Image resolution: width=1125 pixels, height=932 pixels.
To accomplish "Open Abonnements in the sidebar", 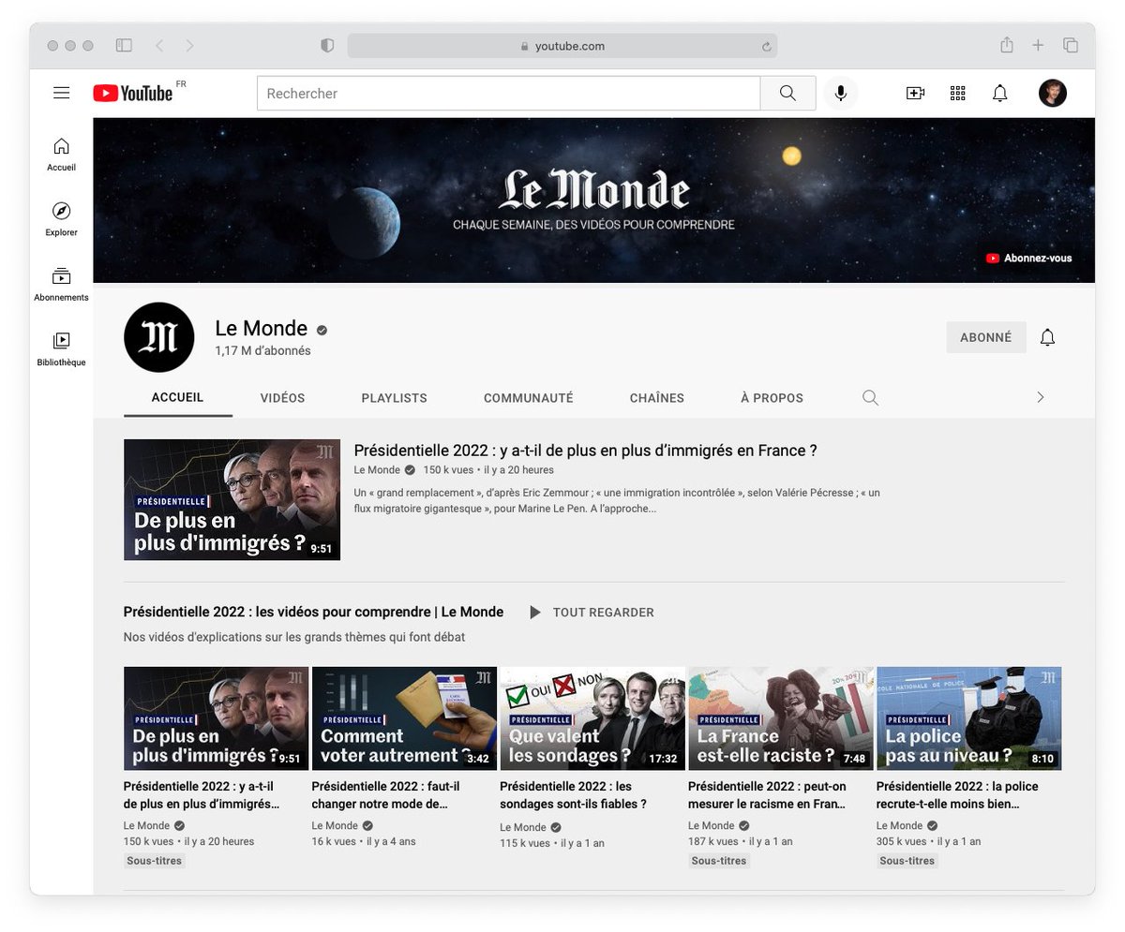I will 61,285.
